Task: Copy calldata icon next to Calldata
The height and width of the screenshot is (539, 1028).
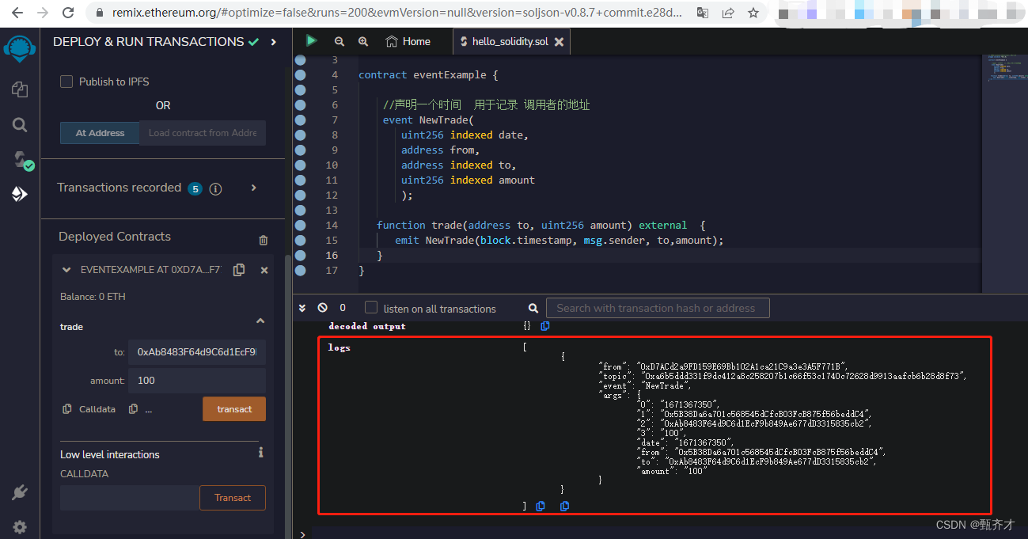Action: pos(66,409)
